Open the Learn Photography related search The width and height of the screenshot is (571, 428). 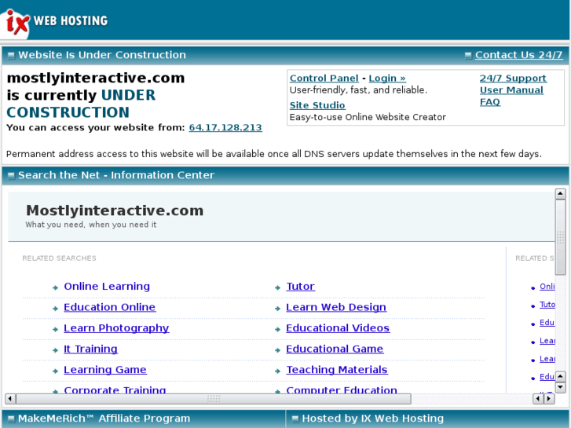116,328
